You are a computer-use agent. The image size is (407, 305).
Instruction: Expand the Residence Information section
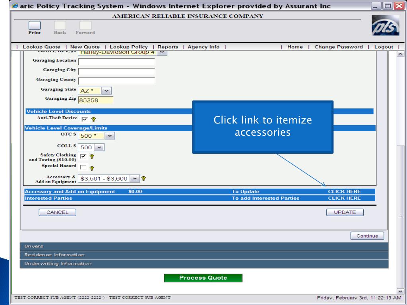[x=204, y=255]
